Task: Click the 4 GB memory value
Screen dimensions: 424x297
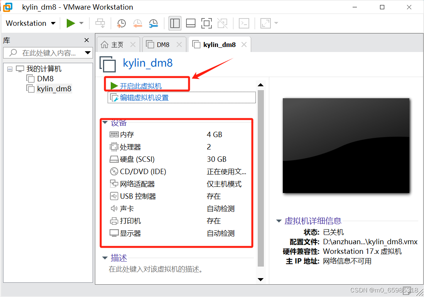Action: point(215,134)
